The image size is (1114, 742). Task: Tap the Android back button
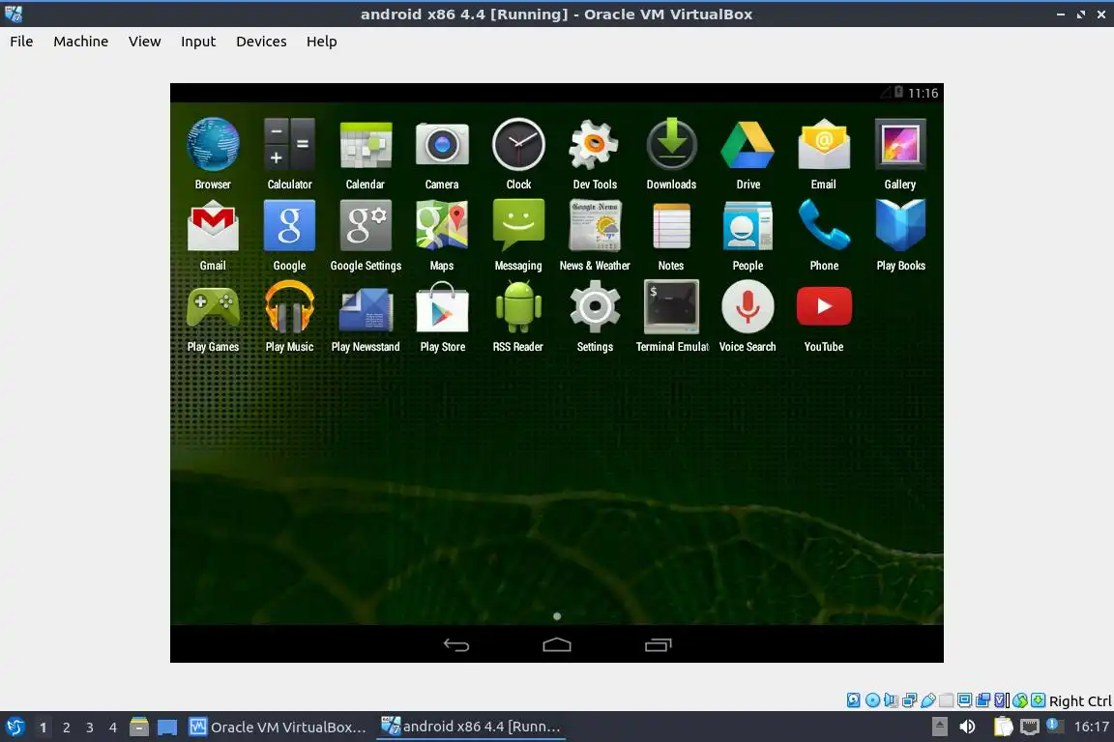click(456, 644)
